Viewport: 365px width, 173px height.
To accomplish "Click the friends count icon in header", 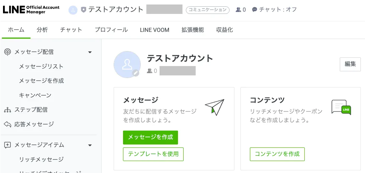I will pos(238,10).
